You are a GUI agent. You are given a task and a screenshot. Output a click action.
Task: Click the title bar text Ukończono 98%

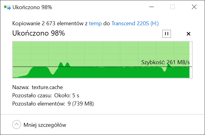pyautogui.click(x=32, y=7)
